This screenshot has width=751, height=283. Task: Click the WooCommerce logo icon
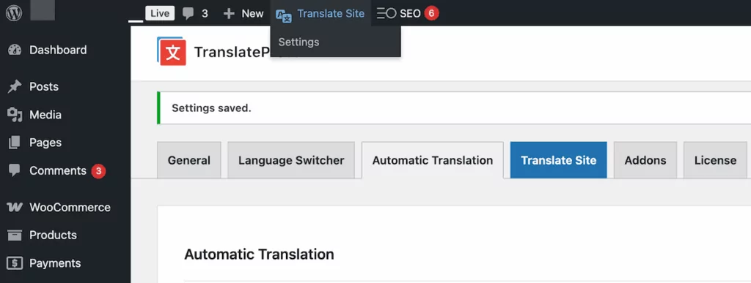(15, 207)
